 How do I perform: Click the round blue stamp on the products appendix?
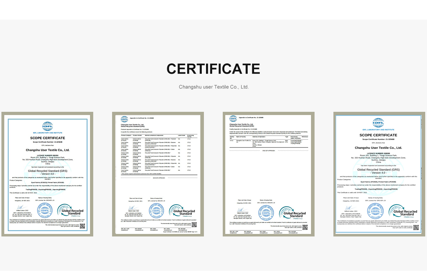(x=156, y=211)
